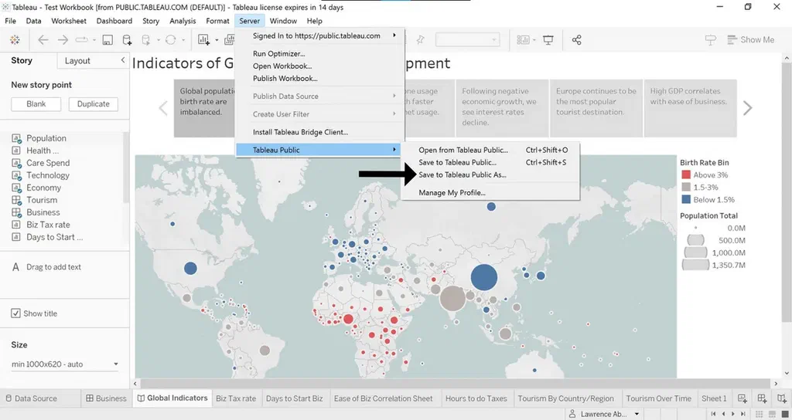Switch to the Layout tab
This screenshot has width=792, height=420.
pyautogui.click(x=77, y=60)
